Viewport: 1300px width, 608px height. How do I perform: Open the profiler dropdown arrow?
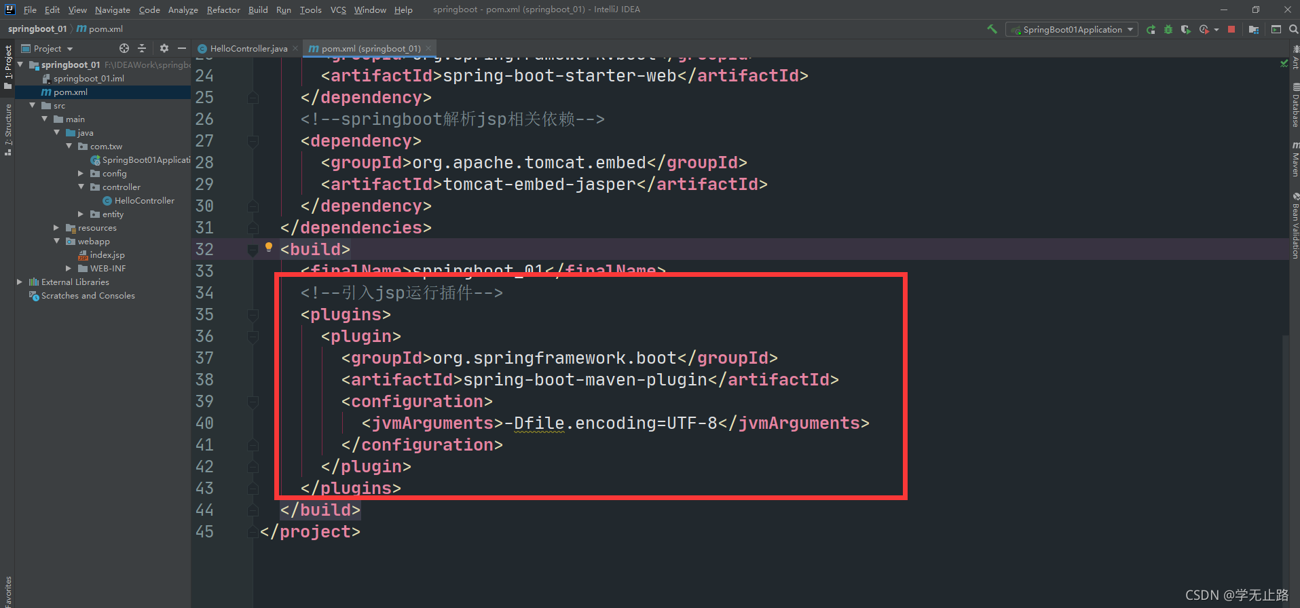click(1216, 29)
